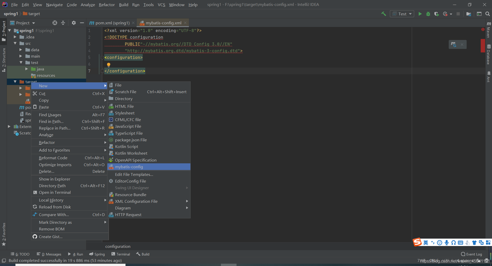Choose Create Gist... in context menu
This screenshot has width=492, height=266.
pyautogui.click(x=70, y=237)
